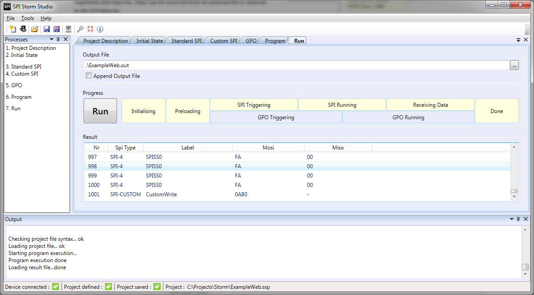This screenshot has width=534, height=295.
Task: Click the SPI Triggering progress stage
Action: click(x=254, y=105)
